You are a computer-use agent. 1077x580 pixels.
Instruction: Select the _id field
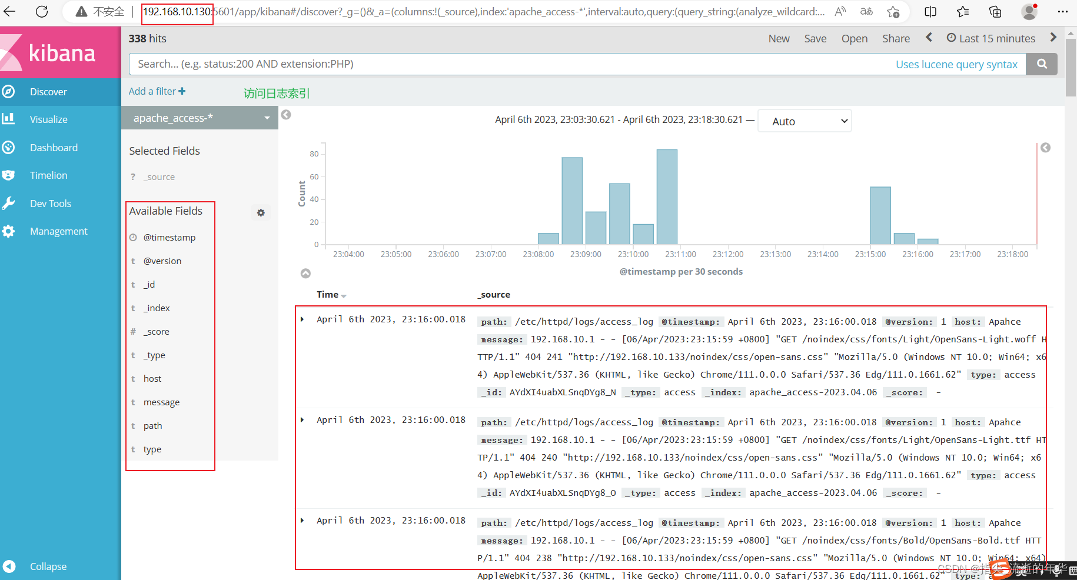(x=149, y=285)
